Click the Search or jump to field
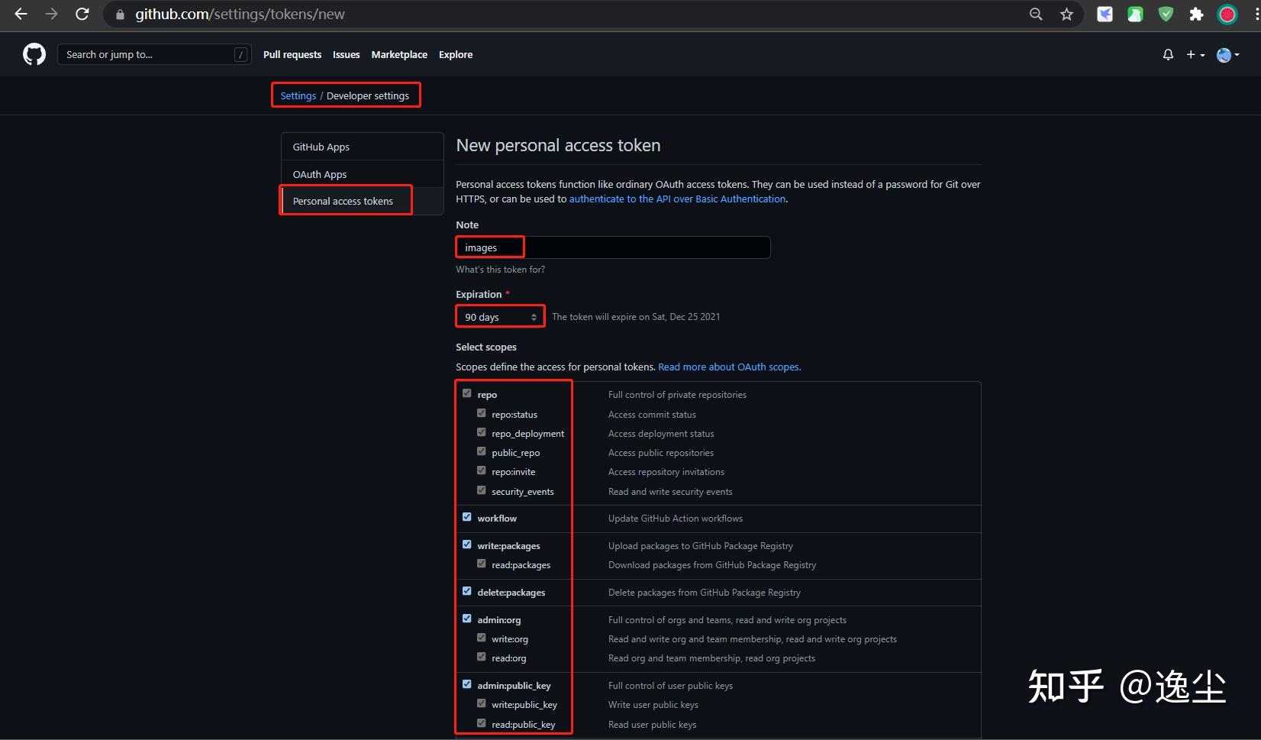This screenshot has width=1261, height=740. (154, 54)
